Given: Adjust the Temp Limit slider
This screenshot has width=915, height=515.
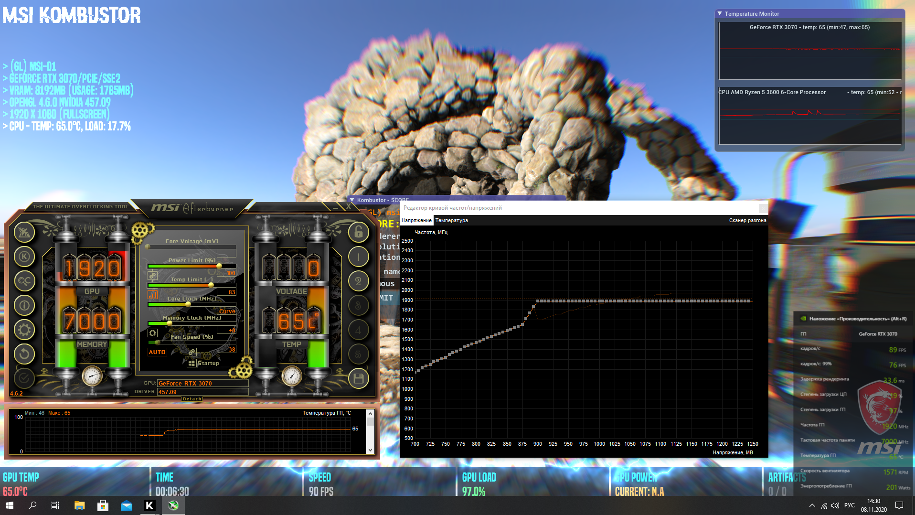Looking at the screenshot, I should 192,285.
